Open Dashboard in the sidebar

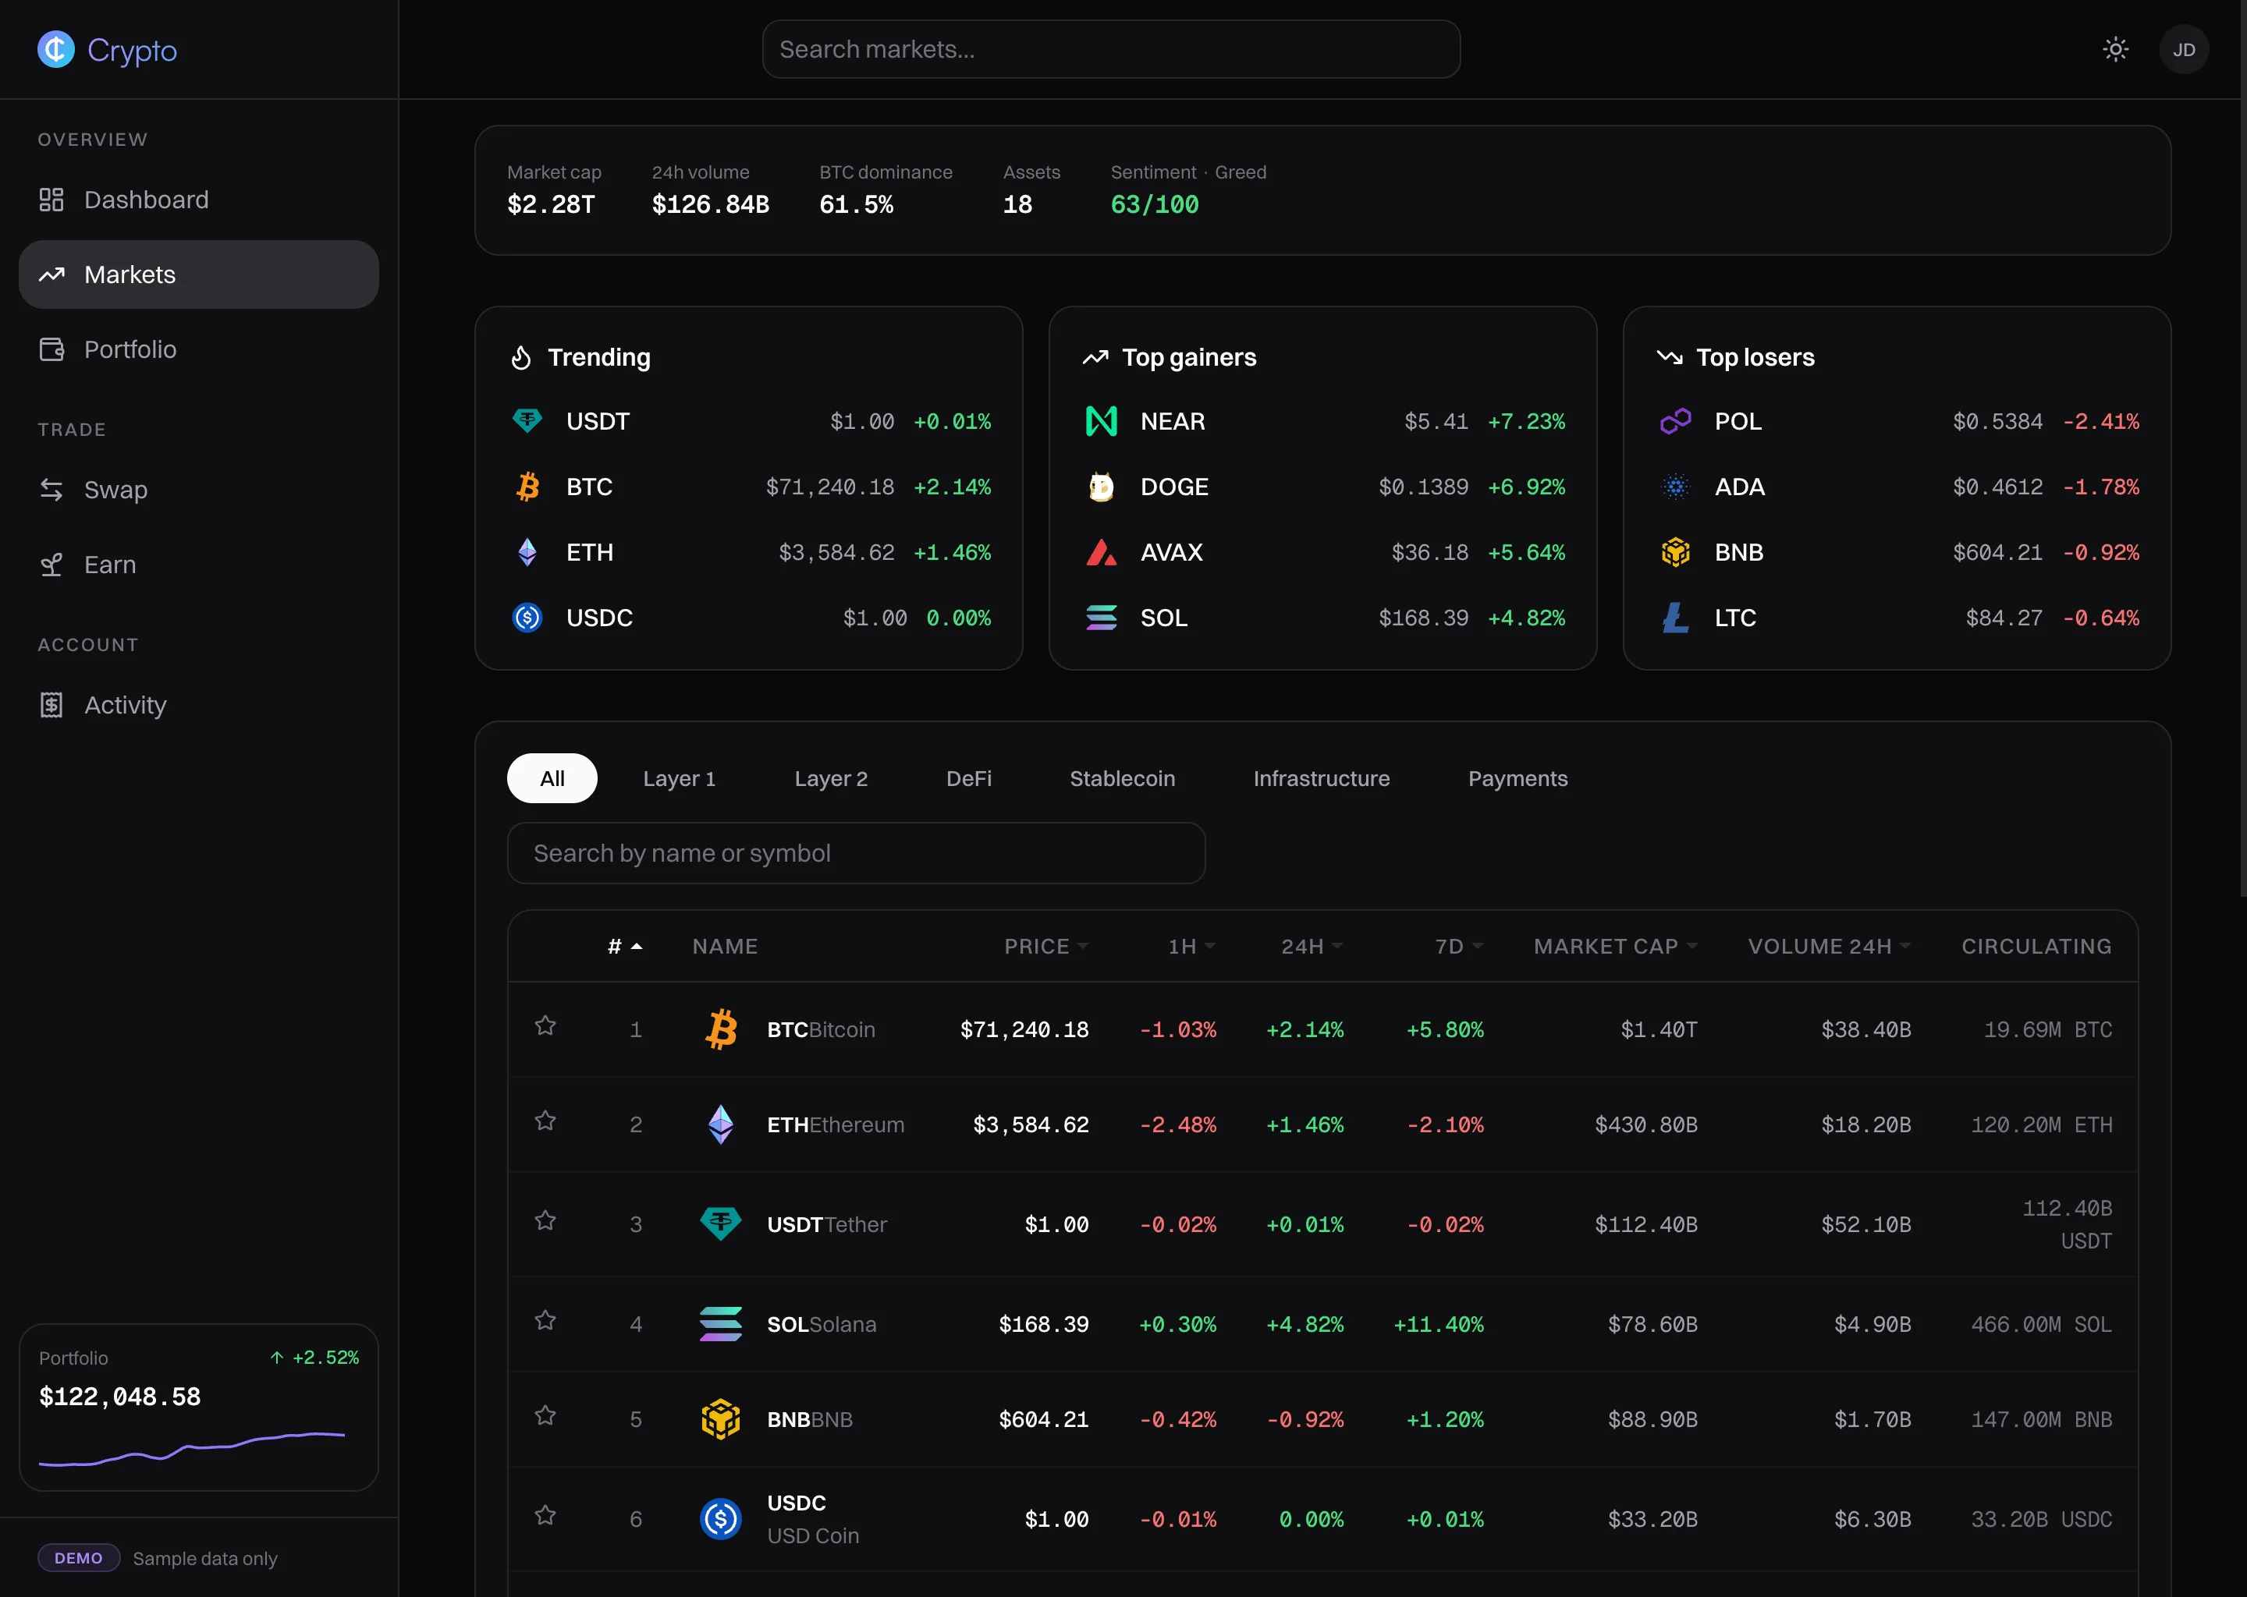[x=199, y=200]
